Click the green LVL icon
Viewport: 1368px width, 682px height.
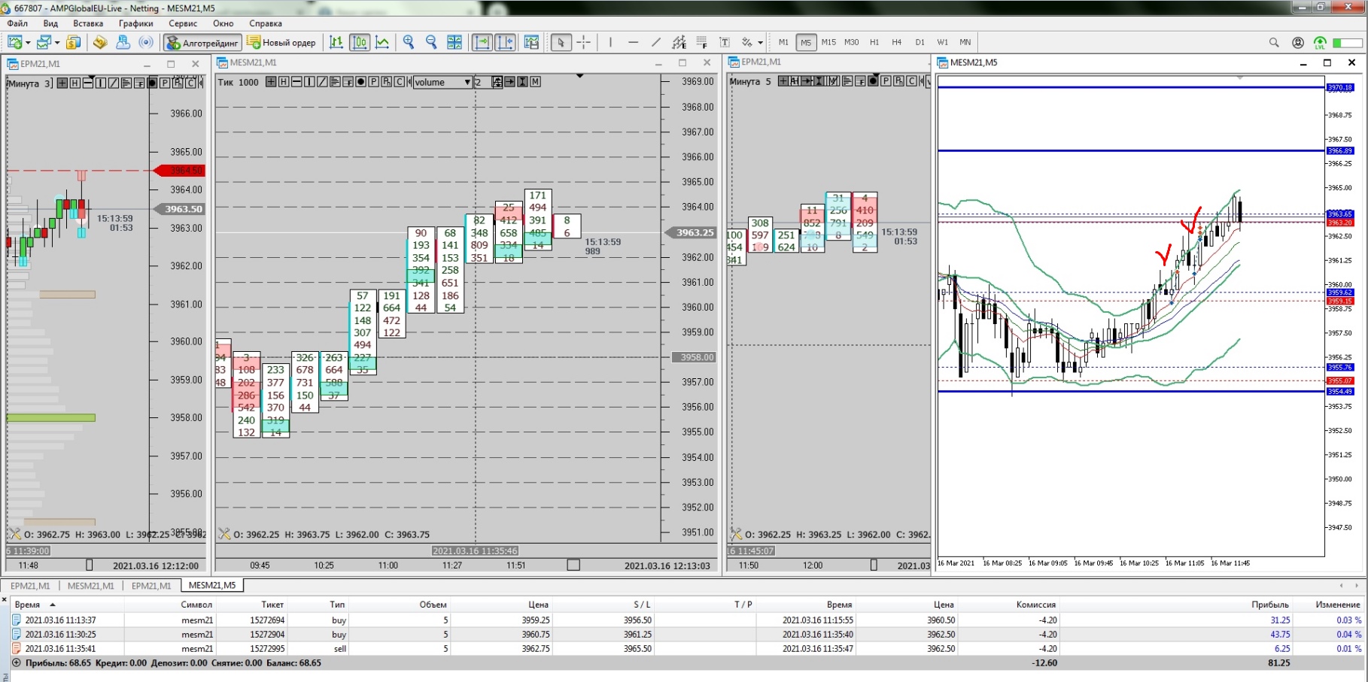tap(1320, 42)
